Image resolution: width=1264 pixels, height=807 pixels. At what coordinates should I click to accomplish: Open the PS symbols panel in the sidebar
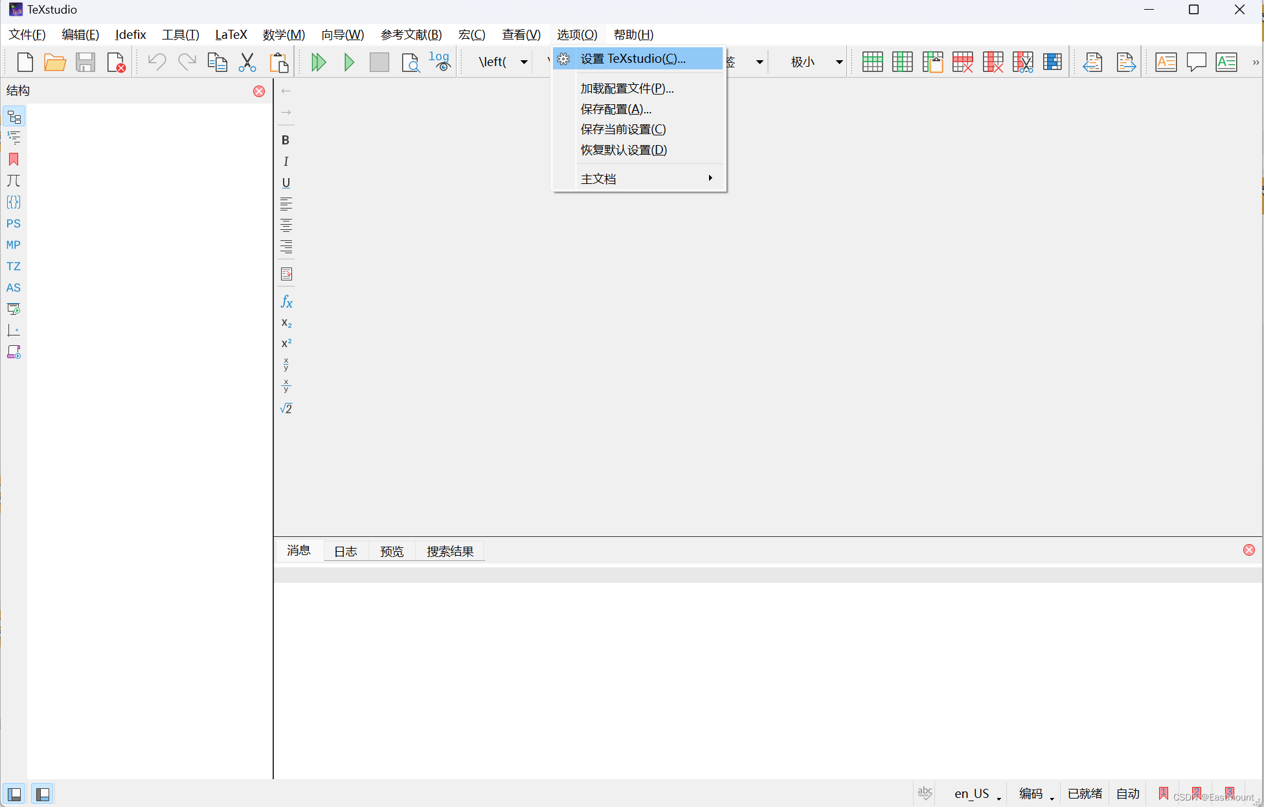pyautogui.click(x=14, y=223)
